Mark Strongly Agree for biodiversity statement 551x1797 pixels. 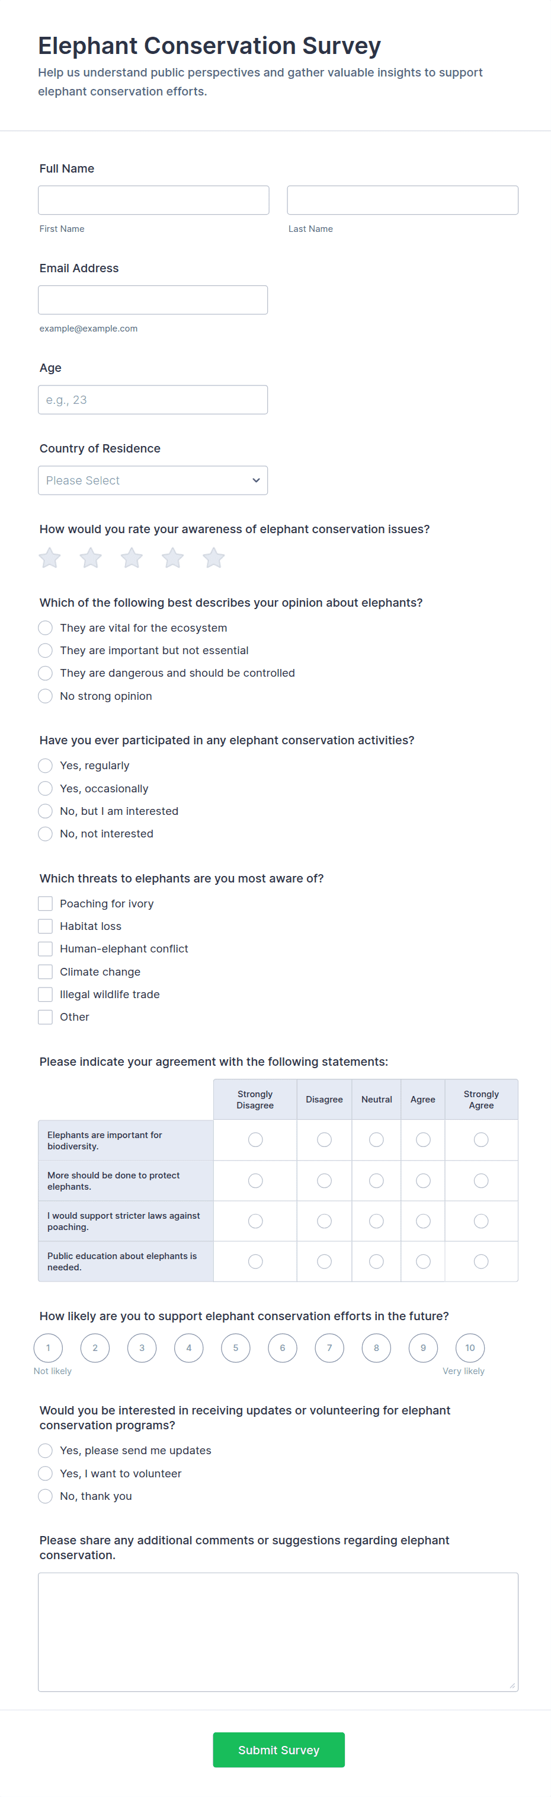point(480,1140)
